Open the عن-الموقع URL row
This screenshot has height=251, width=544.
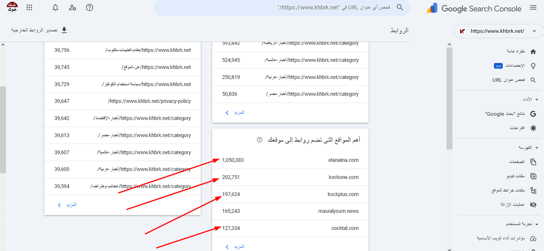pos(122,67)
